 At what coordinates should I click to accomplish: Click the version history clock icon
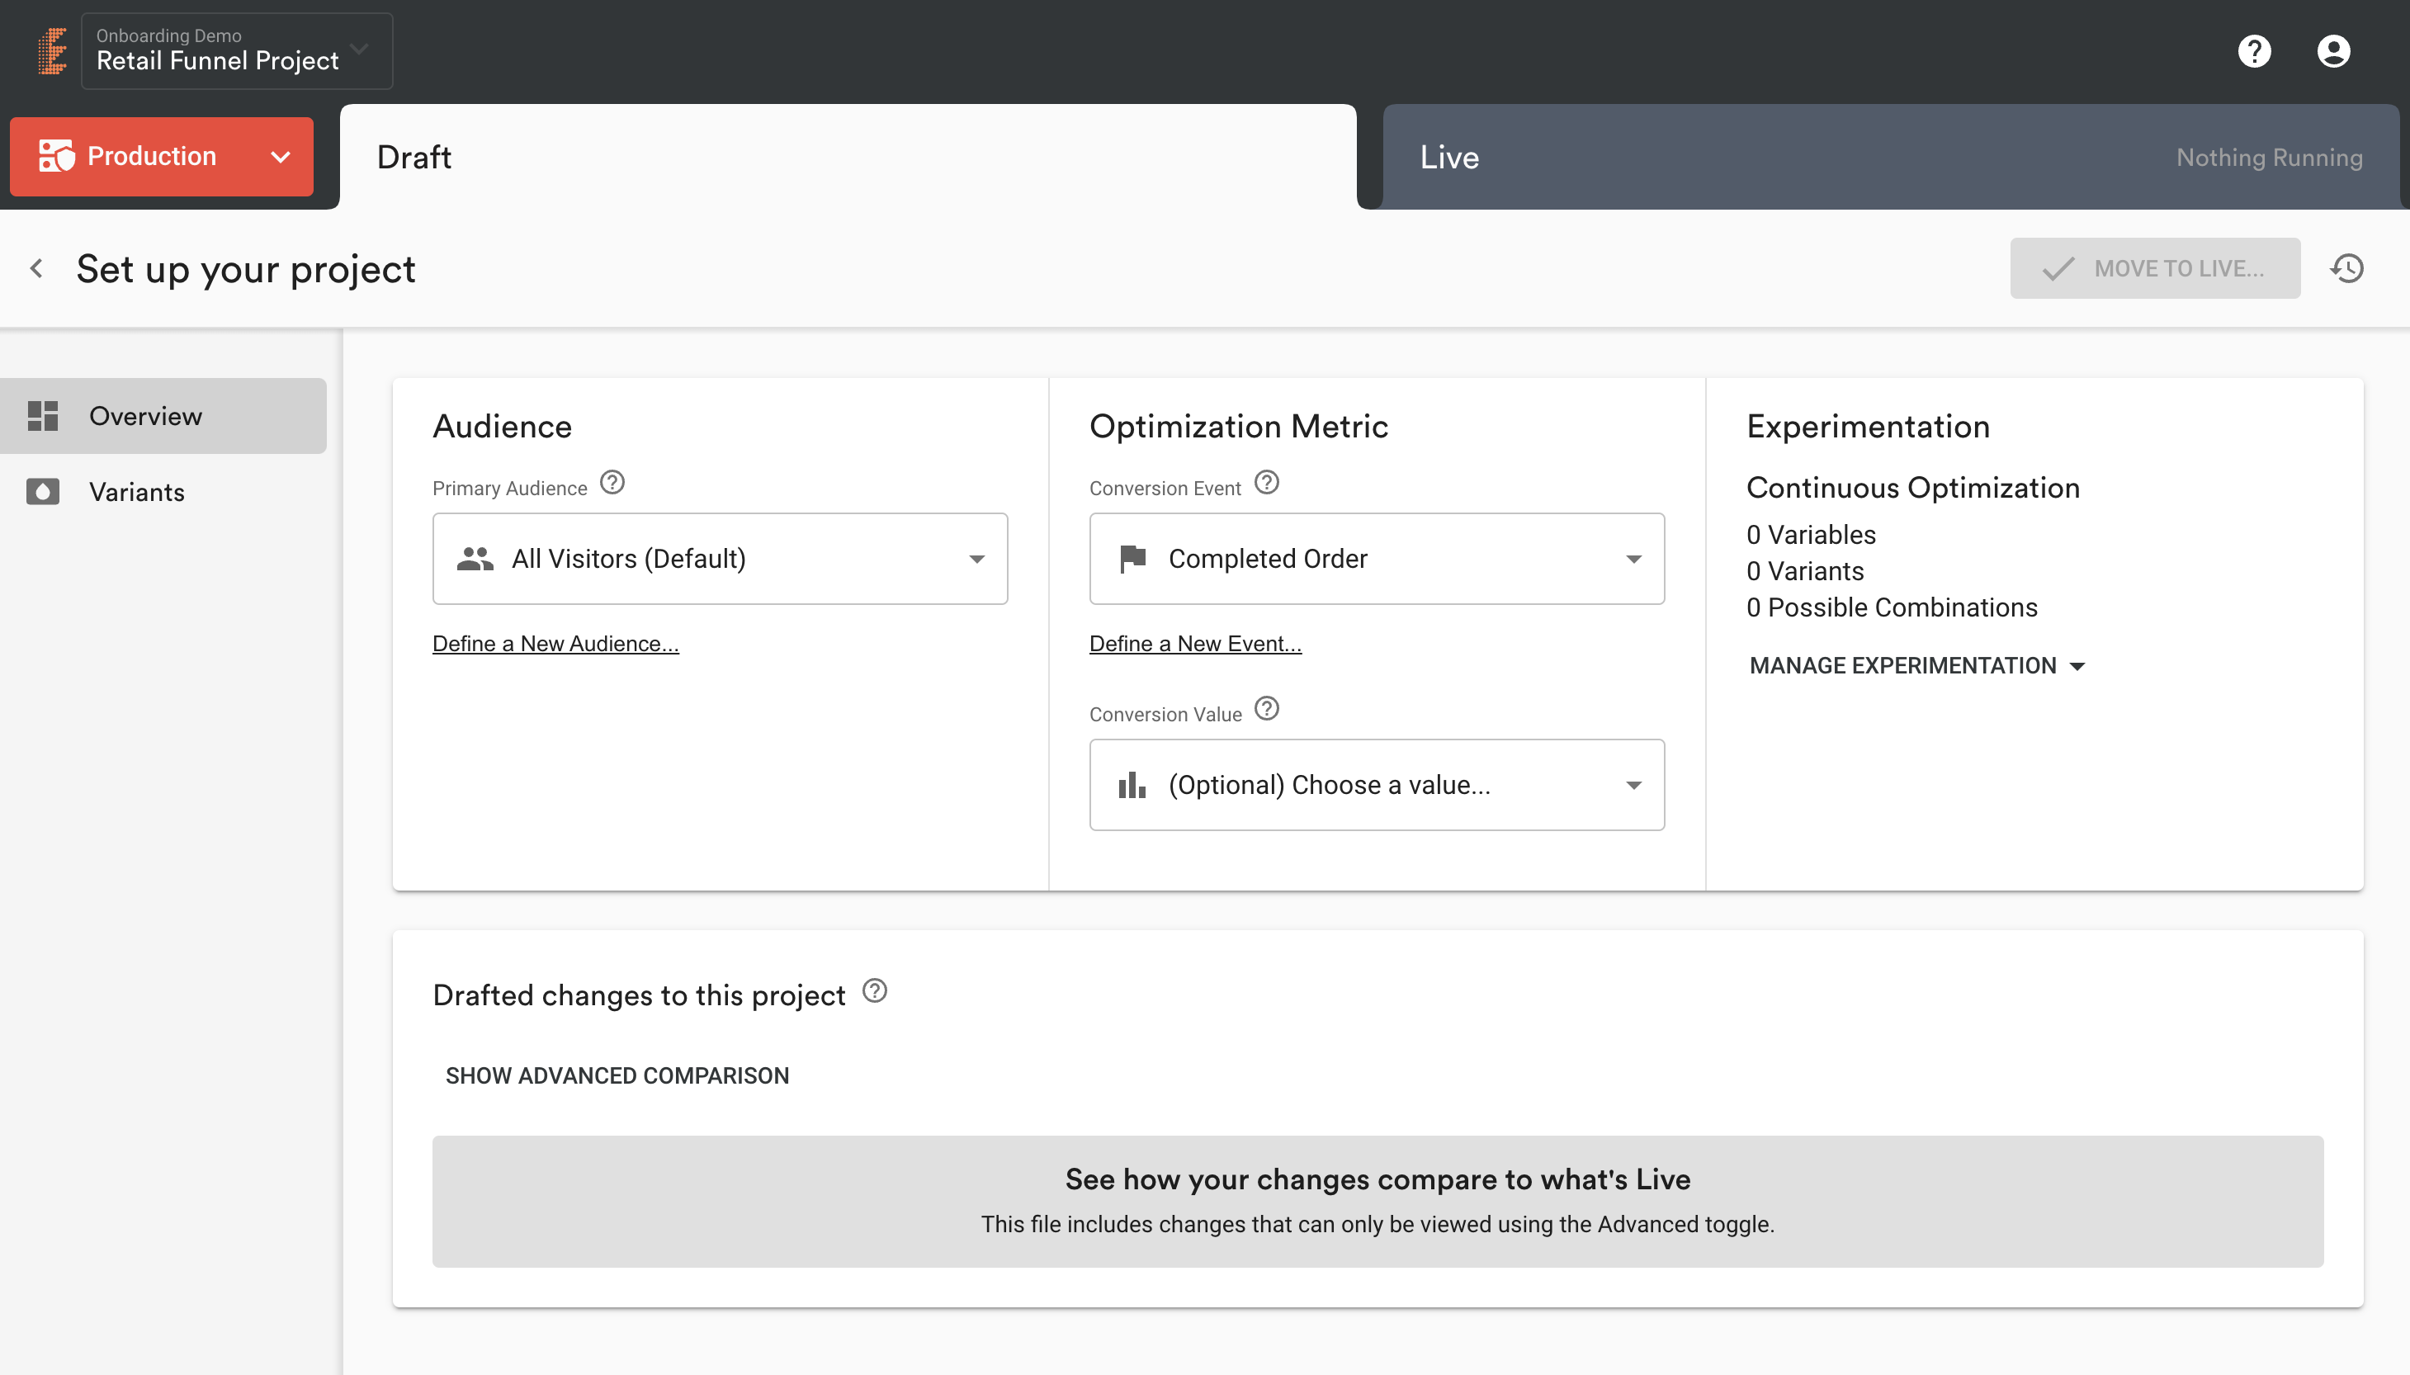click(x=2346, y=268)
